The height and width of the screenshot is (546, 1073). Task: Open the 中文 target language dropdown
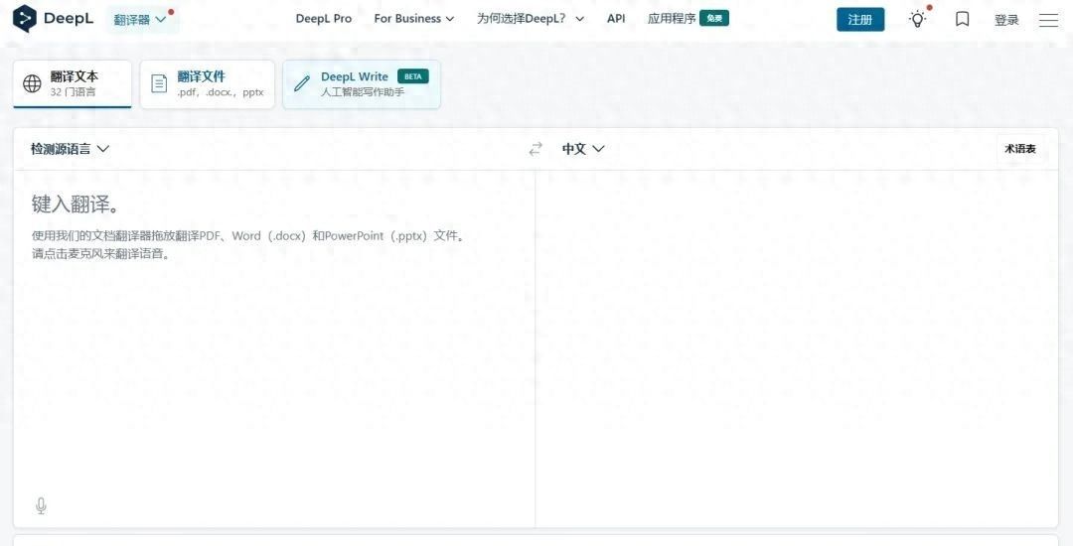583,148
